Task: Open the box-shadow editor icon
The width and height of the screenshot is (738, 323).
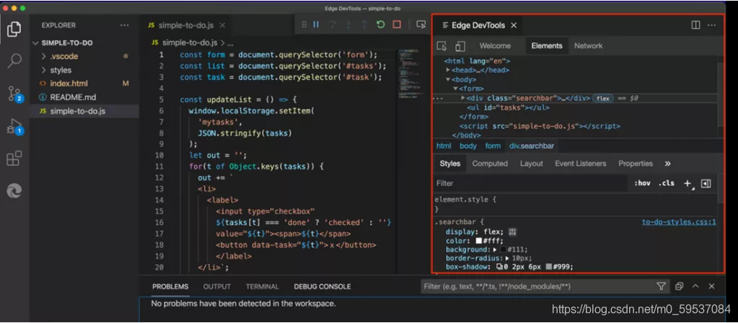Action: click(499, 267)
